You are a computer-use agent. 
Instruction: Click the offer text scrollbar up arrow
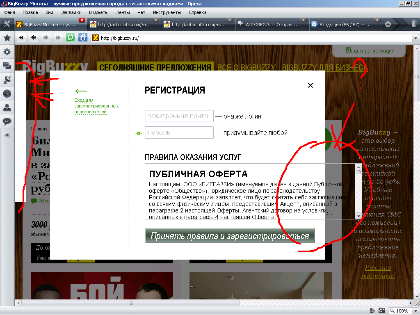pos(358,167)
